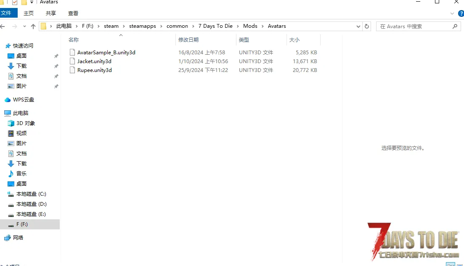Click the pin icon beside quick-access 图片
464x266 pixels.
[x=56, y=86]
